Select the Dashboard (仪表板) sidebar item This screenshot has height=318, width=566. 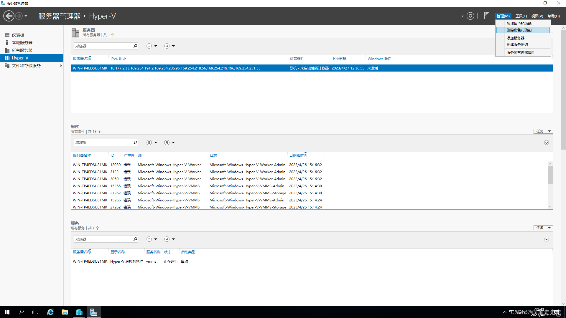click(18, 35)
